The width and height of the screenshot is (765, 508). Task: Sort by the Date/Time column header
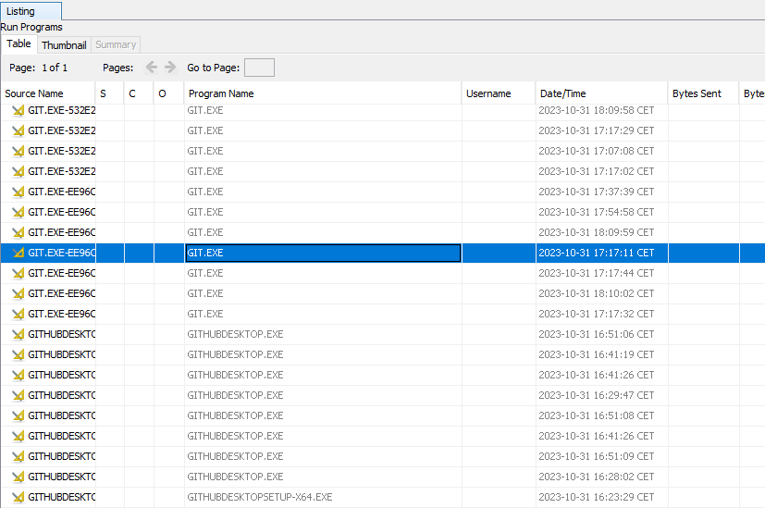pos(563,93)
